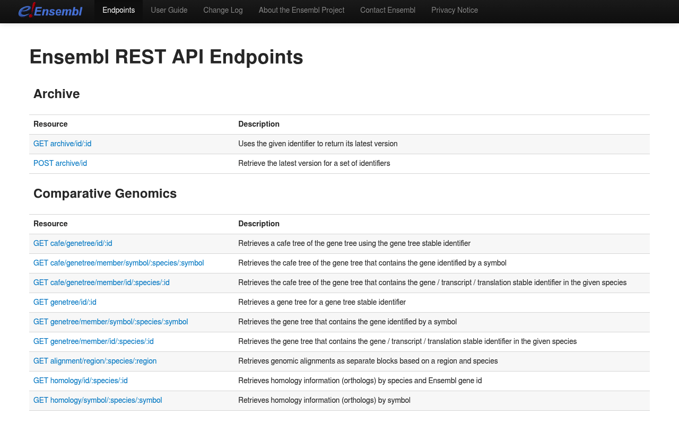Open the Endpoints nav tab
The height and width of the screenshot is (424, 679).
pyautogui.click(x=119, y=10)
